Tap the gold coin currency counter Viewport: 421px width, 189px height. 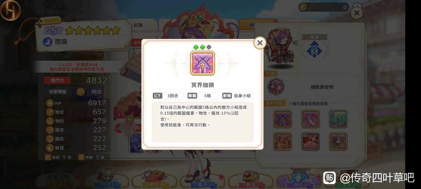tap(324, 7)
